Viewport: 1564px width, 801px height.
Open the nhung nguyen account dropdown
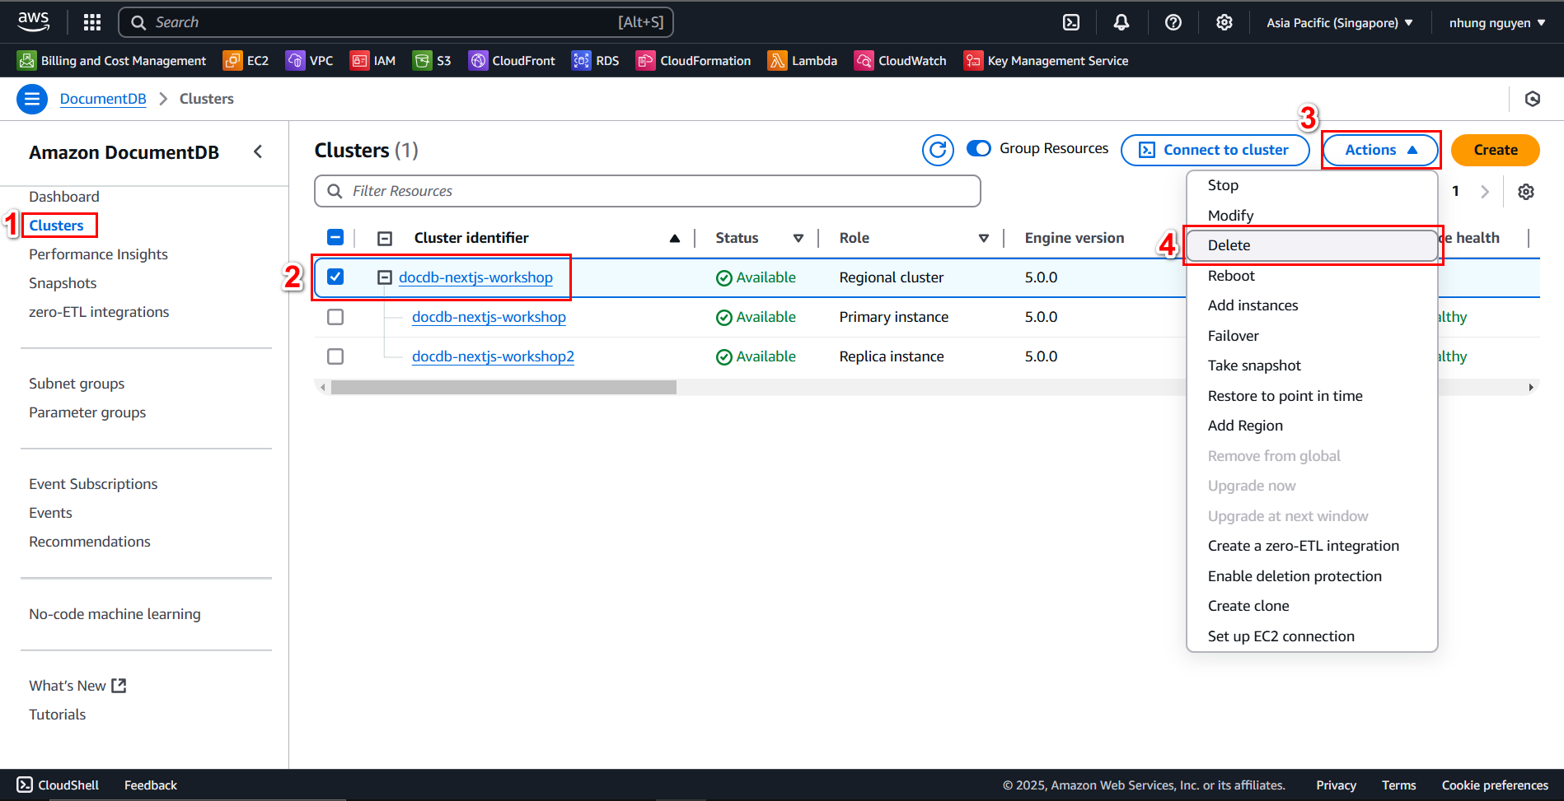click(1497, 23)
